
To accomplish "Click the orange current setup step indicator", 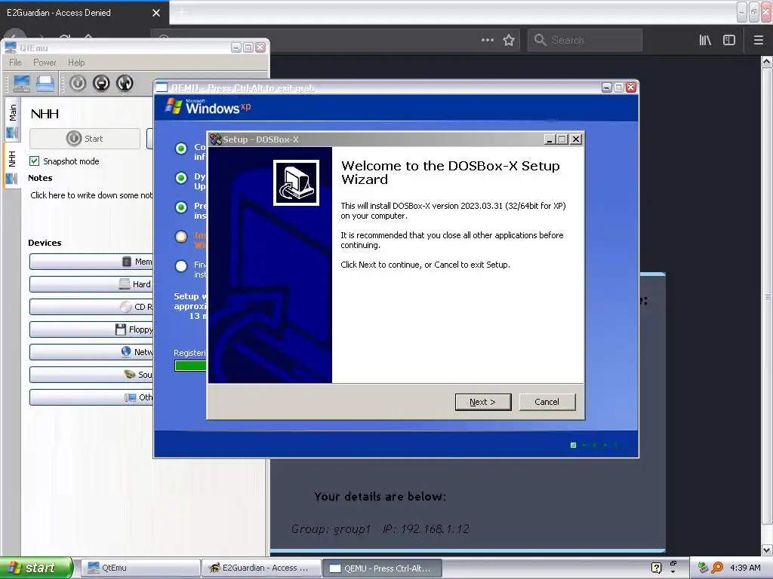I will click(x=181, y=237).
